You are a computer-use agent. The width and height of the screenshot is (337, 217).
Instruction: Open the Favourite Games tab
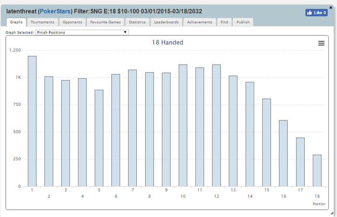pos(105,22)
